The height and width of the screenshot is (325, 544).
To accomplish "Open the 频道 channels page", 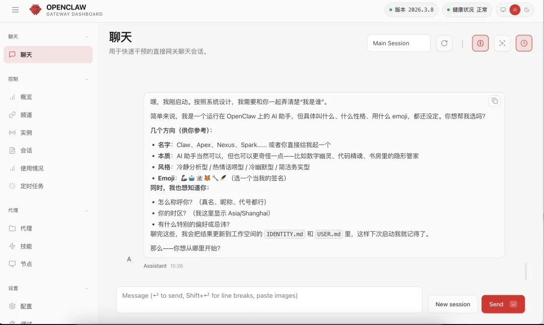I will [x=48, y=114].
